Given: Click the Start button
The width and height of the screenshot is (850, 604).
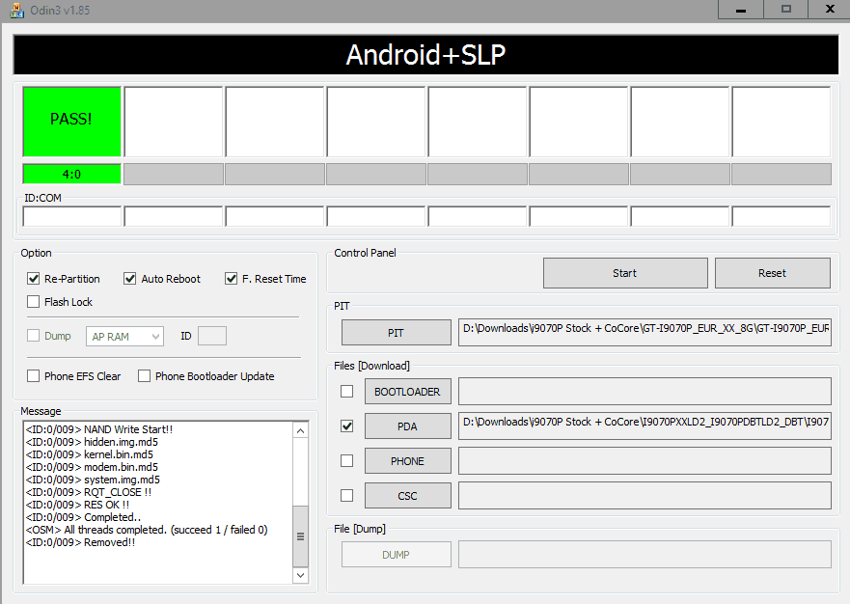Looking at the screenshot, I should click(x=625, y=273).
